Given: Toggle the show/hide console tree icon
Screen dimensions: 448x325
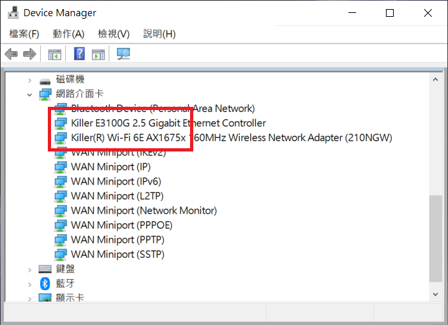Looking at the screenshot, I should pos(55,54).
